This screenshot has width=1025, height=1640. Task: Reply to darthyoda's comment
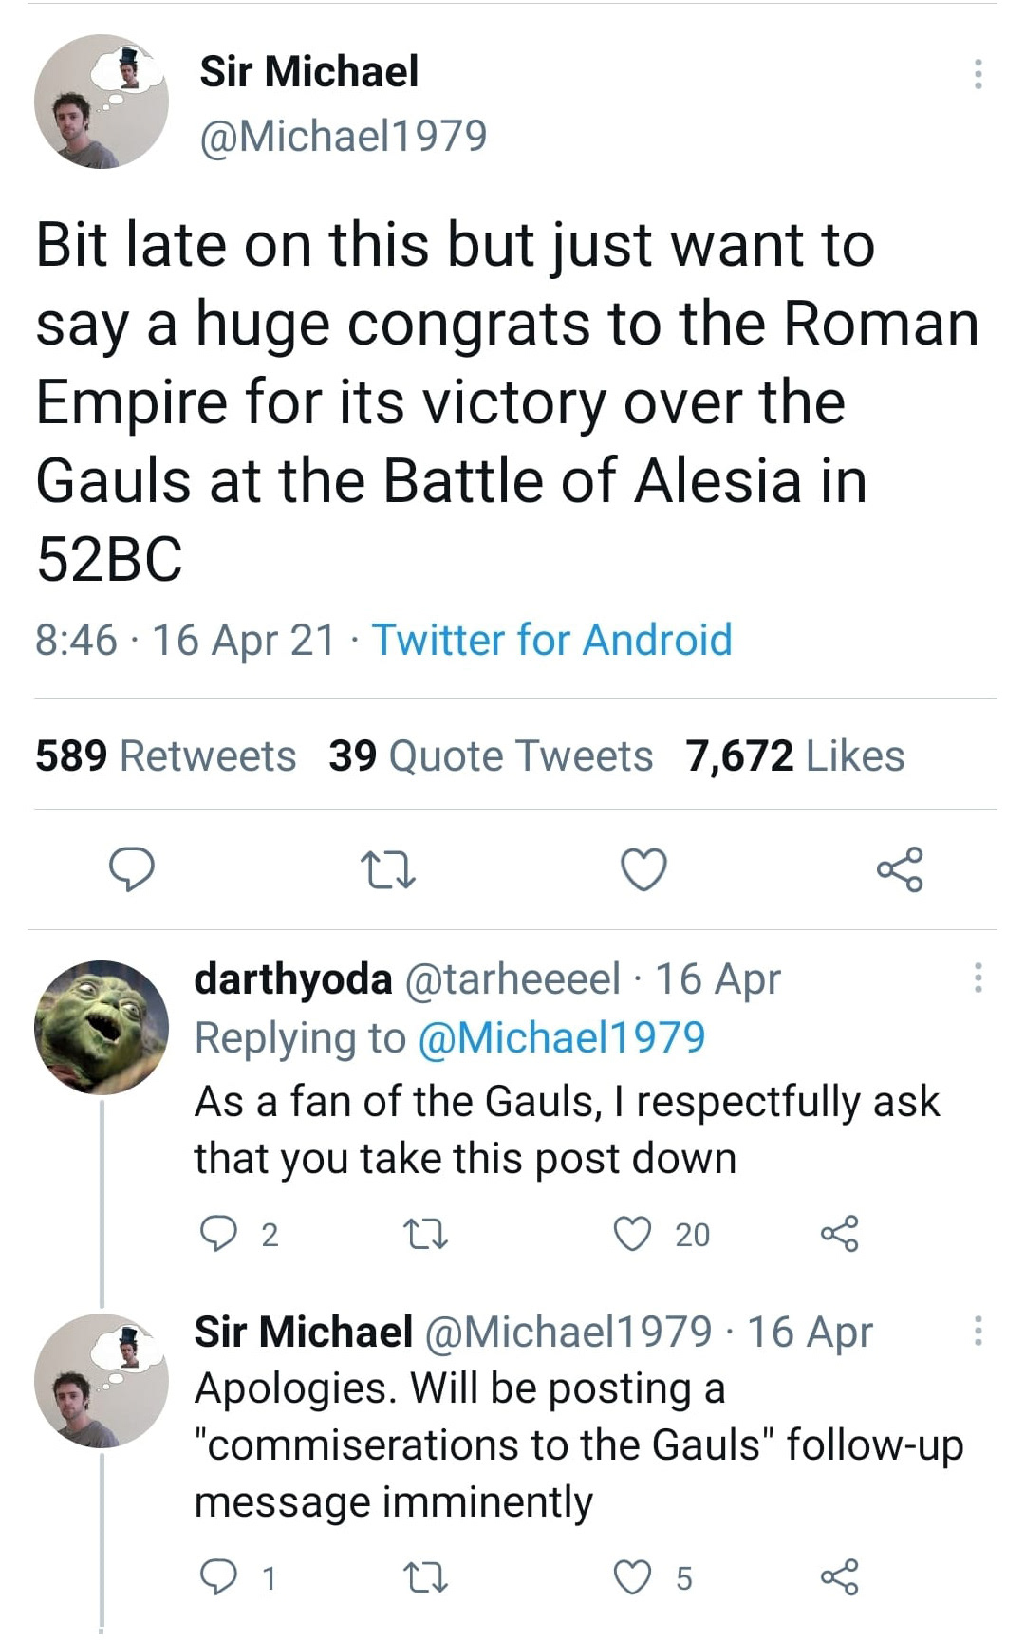[219, 1234]
